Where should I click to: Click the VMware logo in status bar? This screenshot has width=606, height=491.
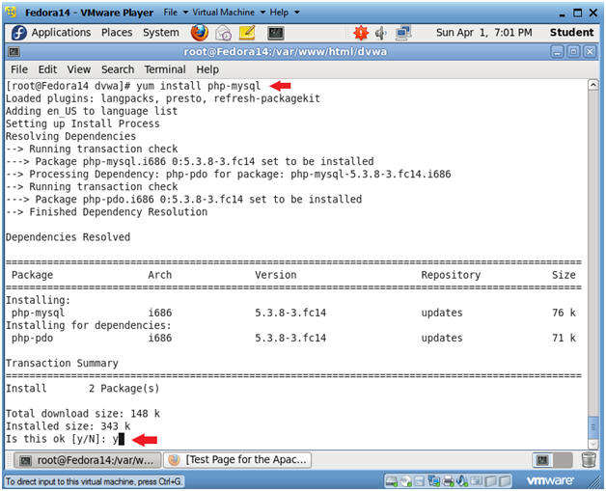click(x=550, y=481)
